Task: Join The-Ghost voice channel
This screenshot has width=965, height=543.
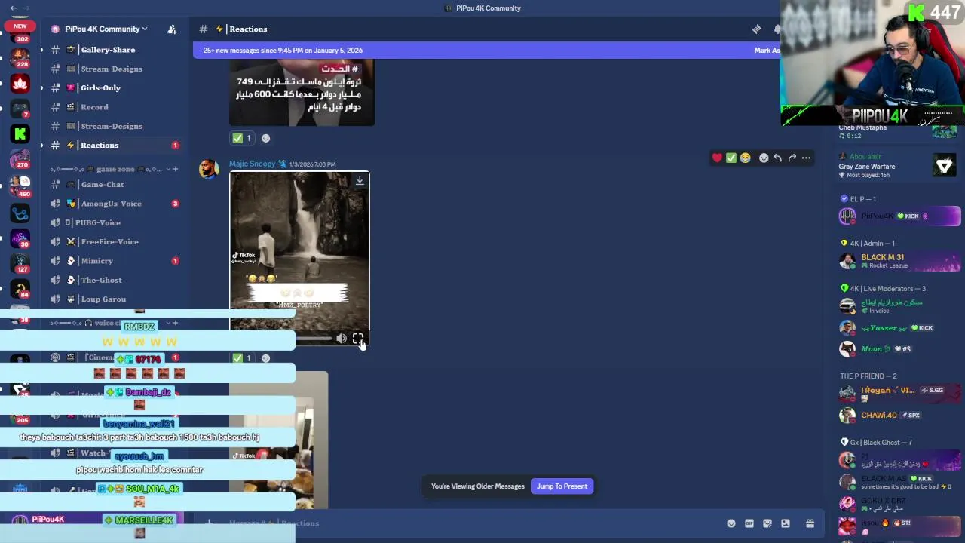Action: click(x=101, y=280)
